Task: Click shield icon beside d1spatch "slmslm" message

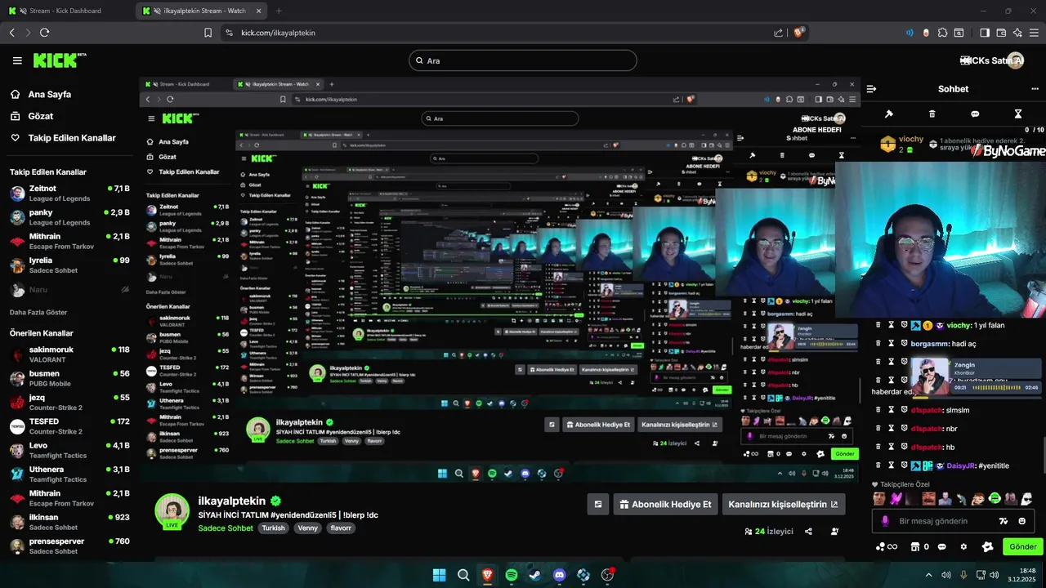Action: click(x=905, y=410)
